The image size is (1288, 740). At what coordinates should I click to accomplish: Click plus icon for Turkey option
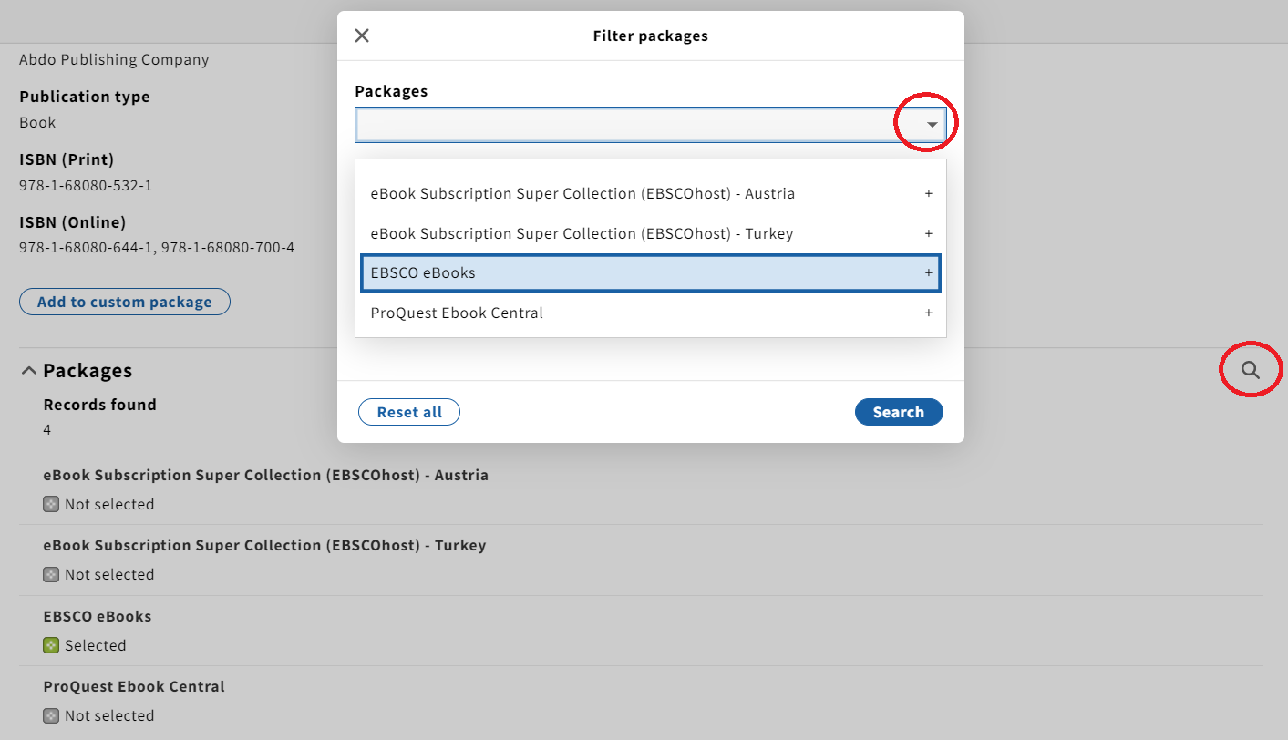pos(929,234)
